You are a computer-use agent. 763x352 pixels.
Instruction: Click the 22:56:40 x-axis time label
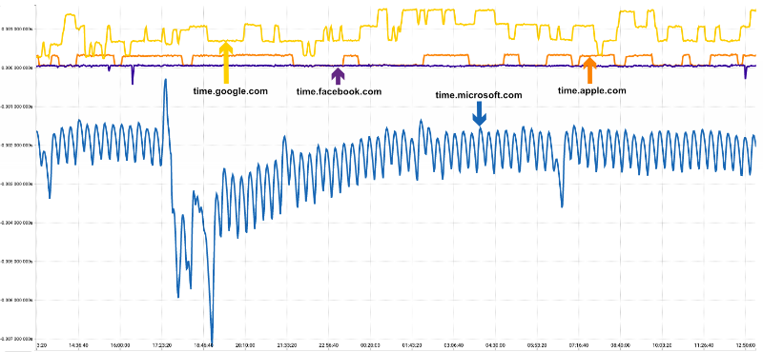coord(328,346)
